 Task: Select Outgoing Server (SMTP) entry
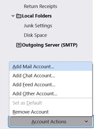(x=50, y=45)
